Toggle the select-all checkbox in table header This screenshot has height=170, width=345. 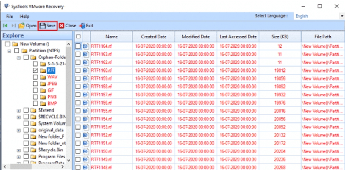78,37
